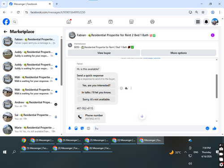
Task: Switch to first (3) Messenger taskbar window
Action: tap(42, 140)
